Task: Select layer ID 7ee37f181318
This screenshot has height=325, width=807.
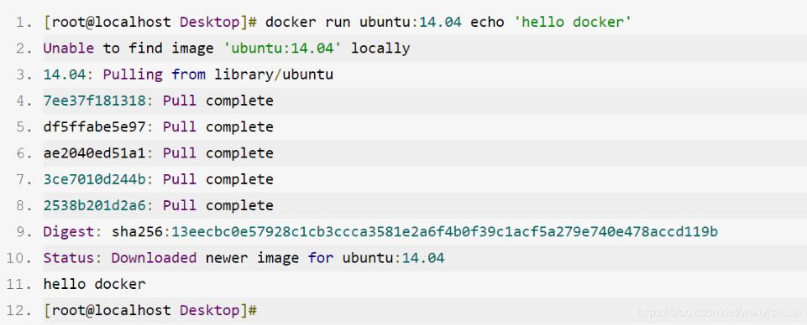Action: [x=95, y=101]
